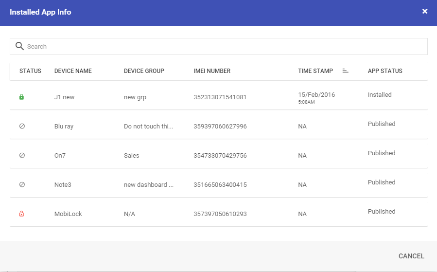Select the J1 new device row

(219, 95)
